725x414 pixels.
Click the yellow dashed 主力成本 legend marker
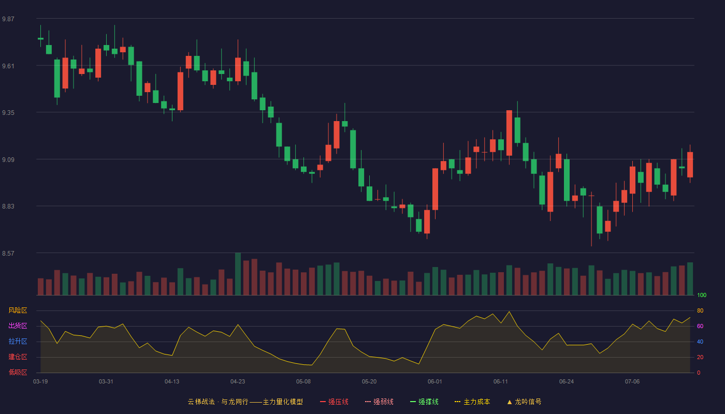point(458,402)
